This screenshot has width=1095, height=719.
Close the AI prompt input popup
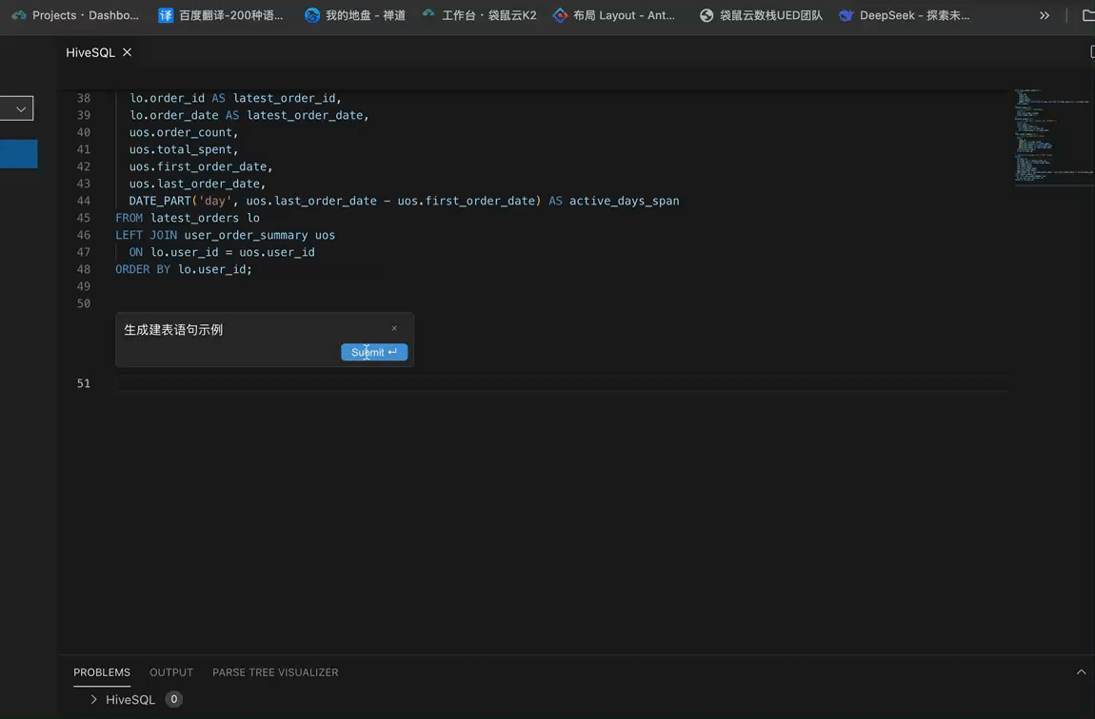click(394, 328)
